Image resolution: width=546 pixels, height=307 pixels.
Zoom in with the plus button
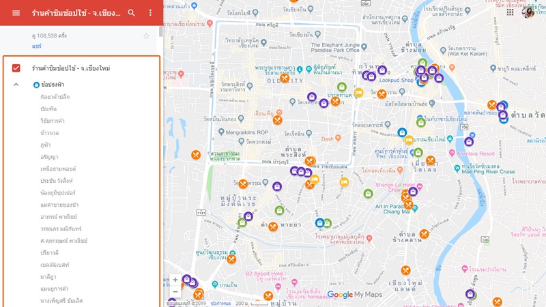pyautogui.click(x=175, y=280)
